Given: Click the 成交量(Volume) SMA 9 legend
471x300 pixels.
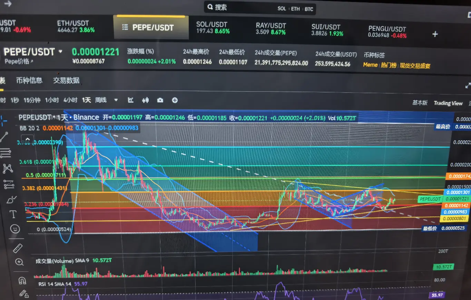Looking at the screenshot, I should coord(62,261).
